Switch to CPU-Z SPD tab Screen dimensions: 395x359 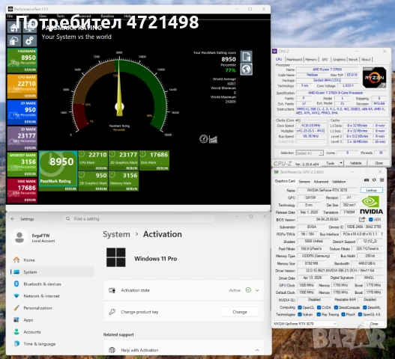click(325, 60)
